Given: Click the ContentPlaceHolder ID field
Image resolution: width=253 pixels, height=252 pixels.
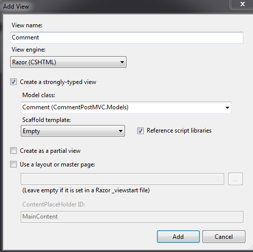Looking at the screenshot, I should (132, 217).
